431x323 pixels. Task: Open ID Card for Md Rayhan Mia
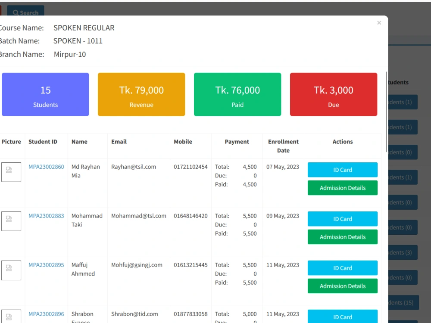343,170
